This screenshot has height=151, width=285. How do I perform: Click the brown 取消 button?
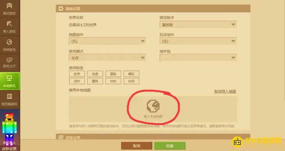coord(136,146)
